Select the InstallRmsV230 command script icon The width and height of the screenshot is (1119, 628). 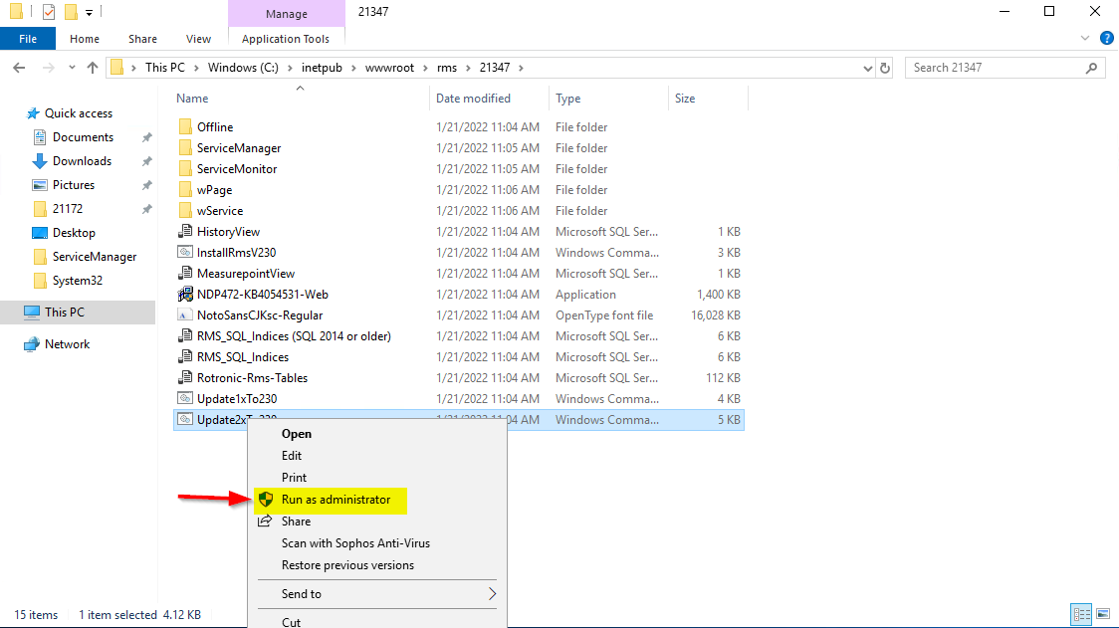[x=185, y=252]
